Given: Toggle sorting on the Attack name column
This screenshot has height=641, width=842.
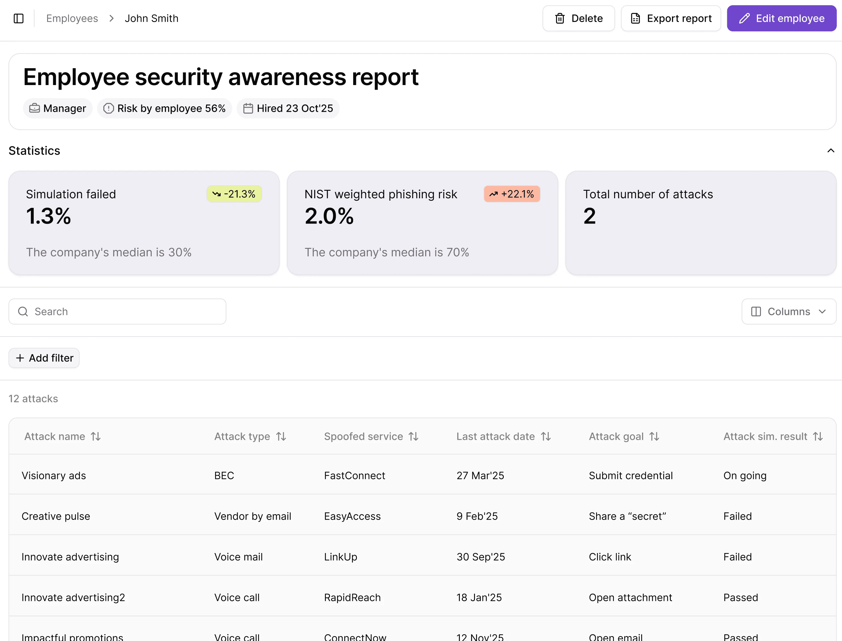Looking at the screenshot, I should pyautogui.click(x=95, y=436).
